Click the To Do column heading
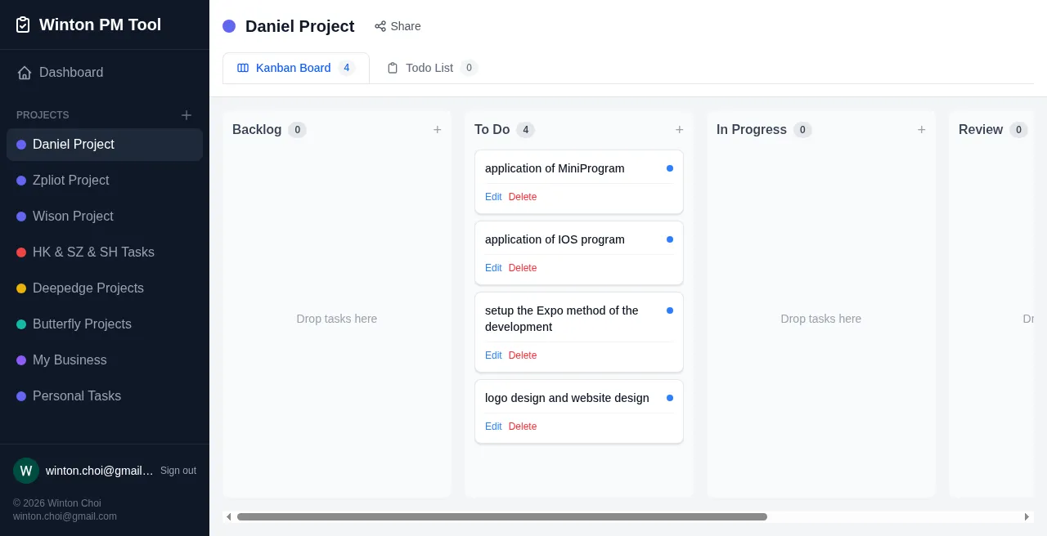 492,130
